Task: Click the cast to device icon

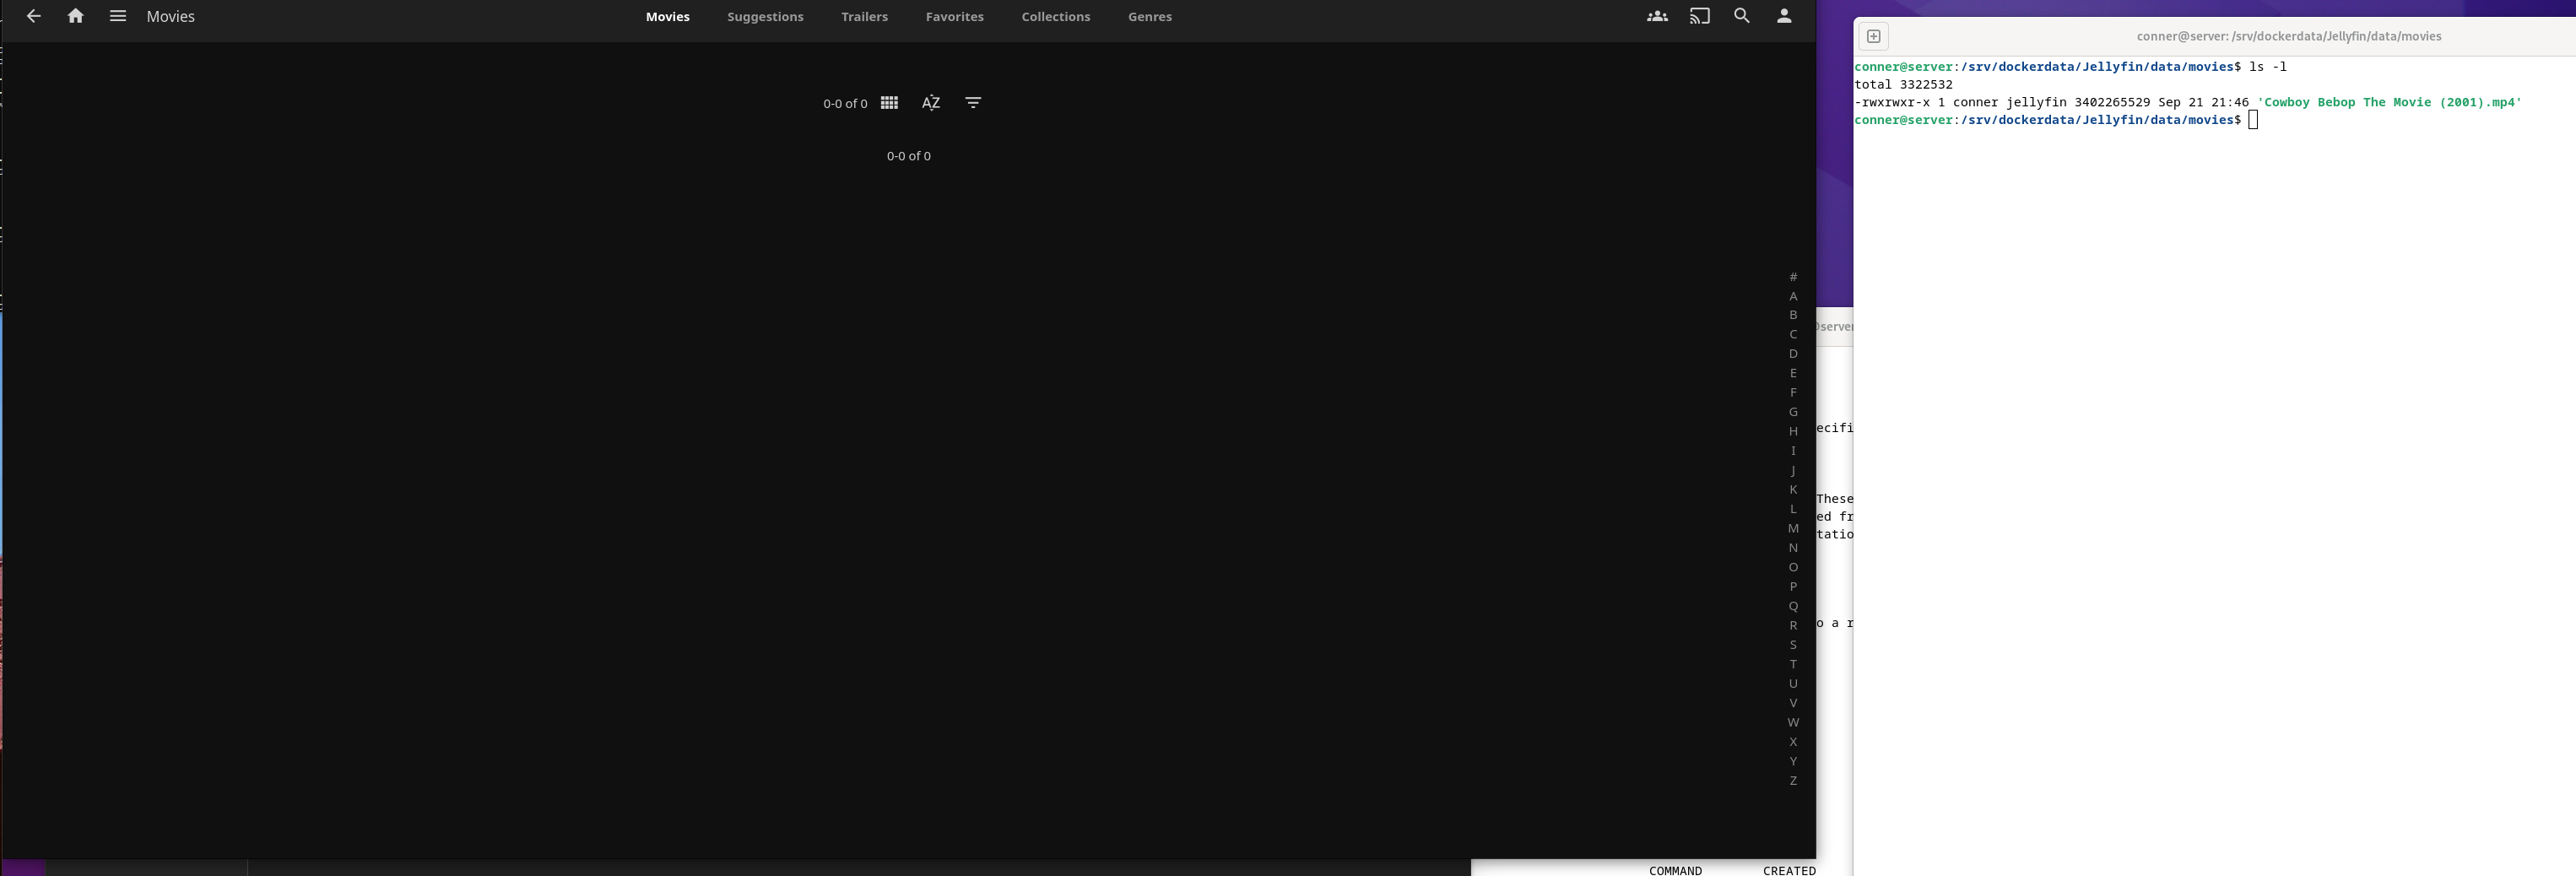Action: 1699,16
